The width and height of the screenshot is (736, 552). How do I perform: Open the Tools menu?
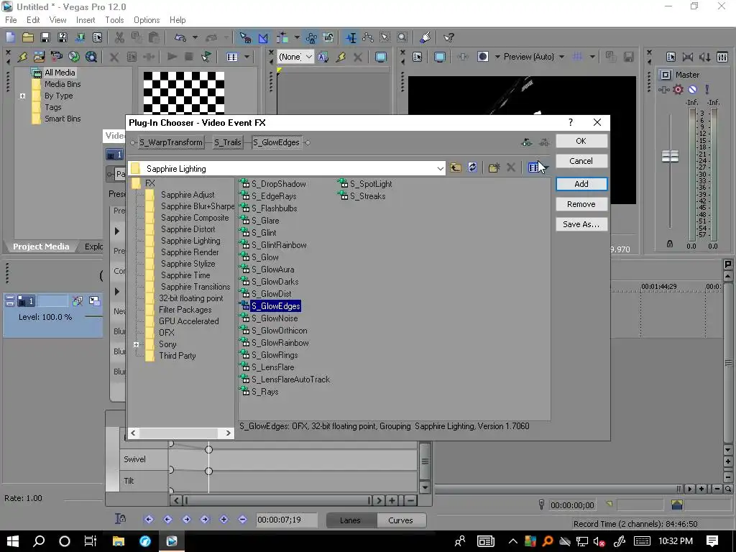pyautogui.click(x=114, y=19)
